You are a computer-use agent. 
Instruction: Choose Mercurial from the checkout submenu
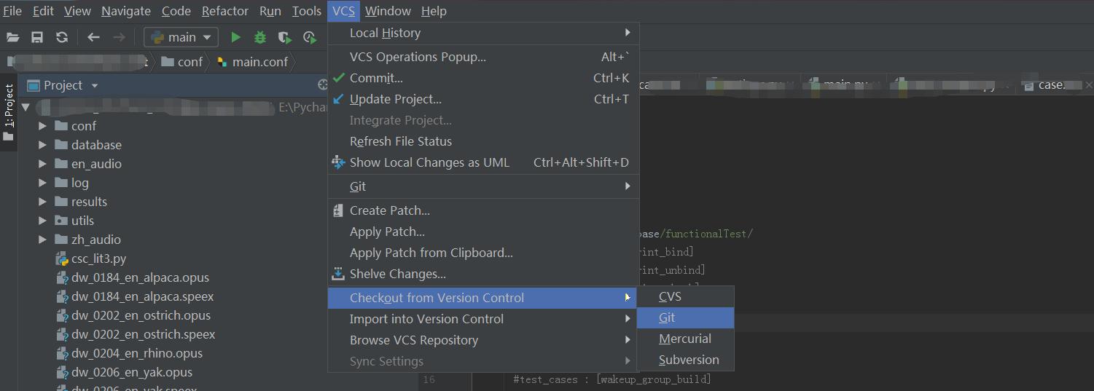684,339
